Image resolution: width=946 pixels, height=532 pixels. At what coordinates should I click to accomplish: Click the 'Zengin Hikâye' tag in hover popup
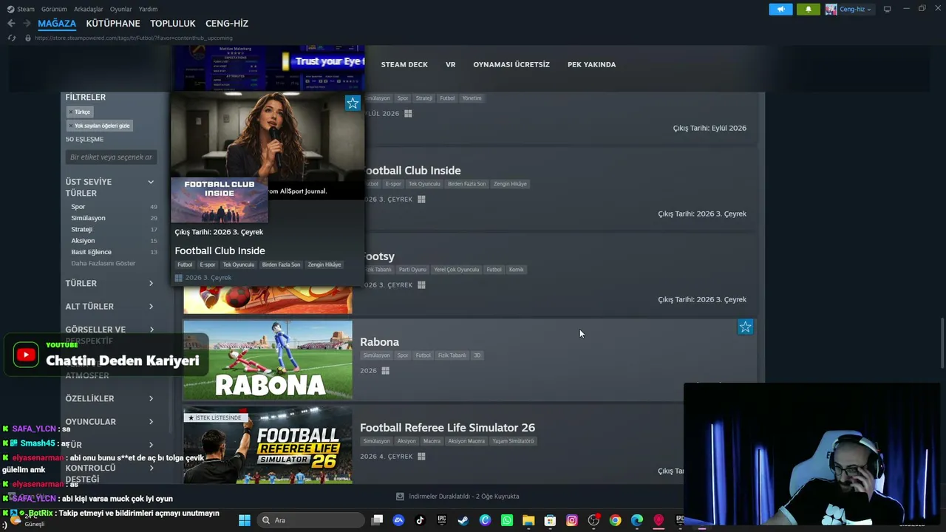click(x=324, y=265)
